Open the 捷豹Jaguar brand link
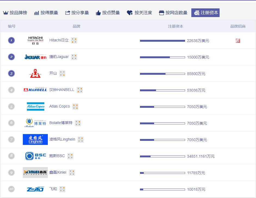 click(x=59, y=57)
